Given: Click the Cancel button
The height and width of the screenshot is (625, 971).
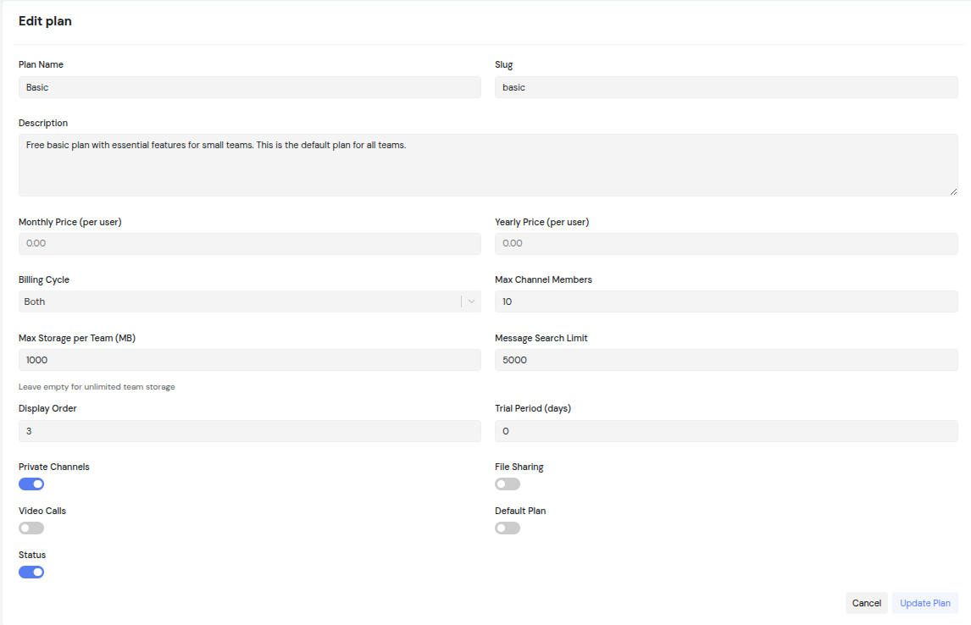Looking at the screenshot, I should pyautogui.click(x=866, y=602).
